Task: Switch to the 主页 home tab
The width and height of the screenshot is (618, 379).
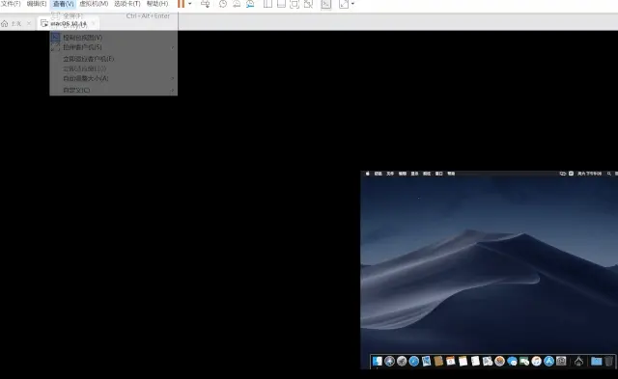Action: [12, 23]
